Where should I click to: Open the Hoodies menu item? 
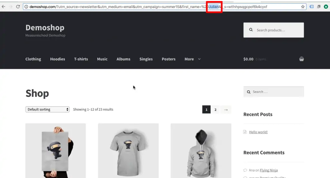click(x=57, y=59)
